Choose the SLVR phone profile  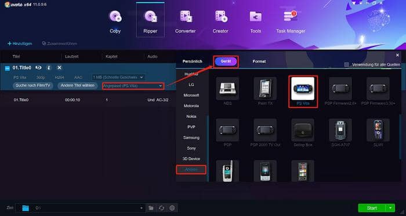[x=378, y=130]
